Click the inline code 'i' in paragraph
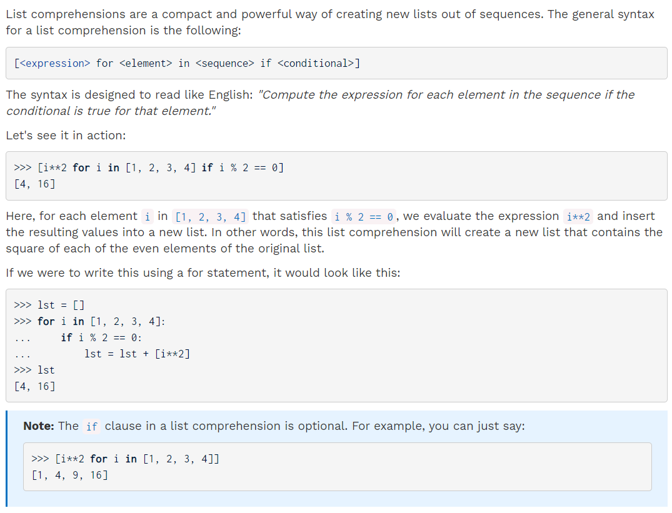This screenshot has width=672, height=513. coord(148,216)
